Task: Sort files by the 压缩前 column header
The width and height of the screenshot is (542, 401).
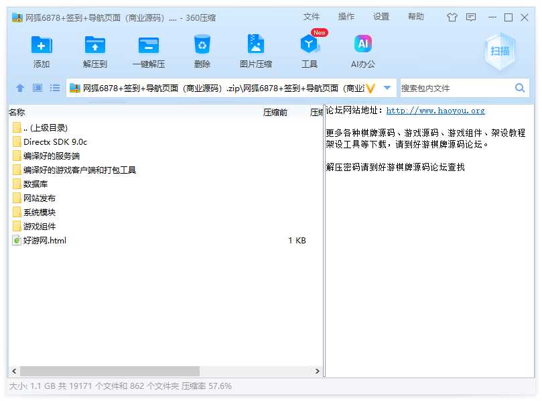Action: [x=275, y=113]
